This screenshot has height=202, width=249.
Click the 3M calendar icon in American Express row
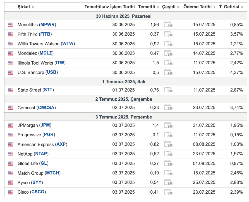168,144
